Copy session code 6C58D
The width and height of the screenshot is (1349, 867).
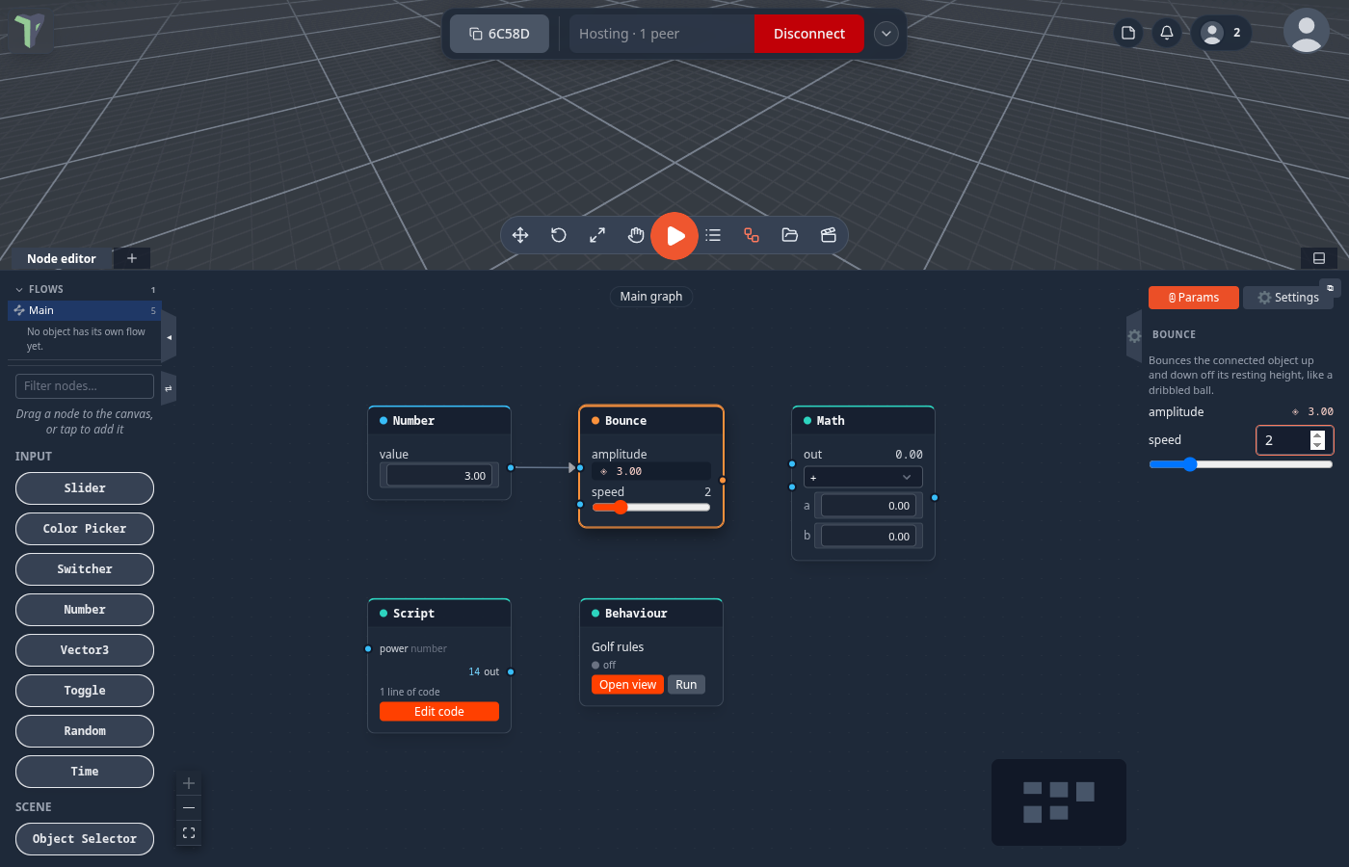[x=499, y=34]
